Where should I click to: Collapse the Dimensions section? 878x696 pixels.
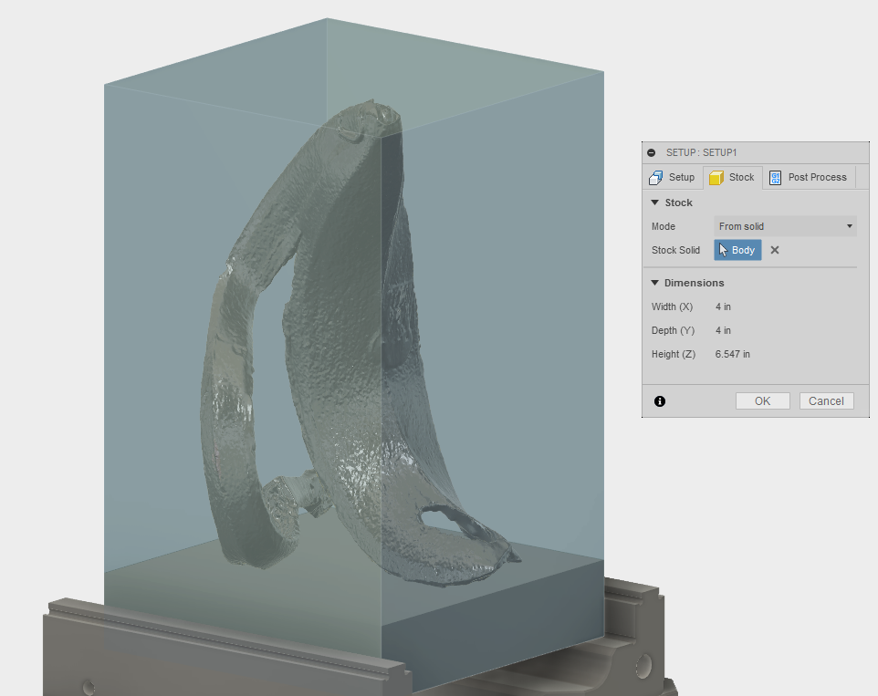click(x=654, y=283)
